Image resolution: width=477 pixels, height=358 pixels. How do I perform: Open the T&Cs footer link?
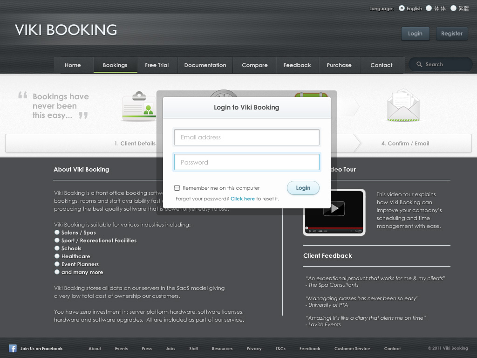point(280,349)
